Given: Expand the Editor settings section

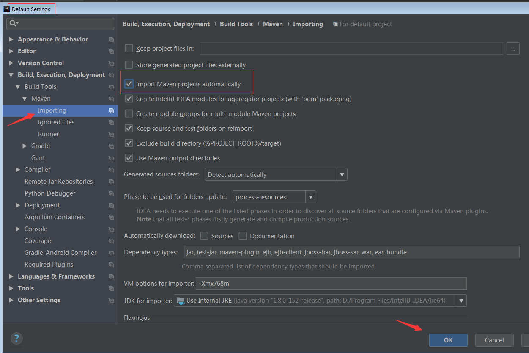Looking at the screenshot, I should coord(11,51).
